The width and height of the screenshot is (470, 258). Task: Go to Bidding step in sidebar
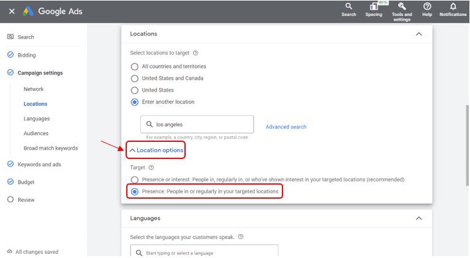(26, 55)
